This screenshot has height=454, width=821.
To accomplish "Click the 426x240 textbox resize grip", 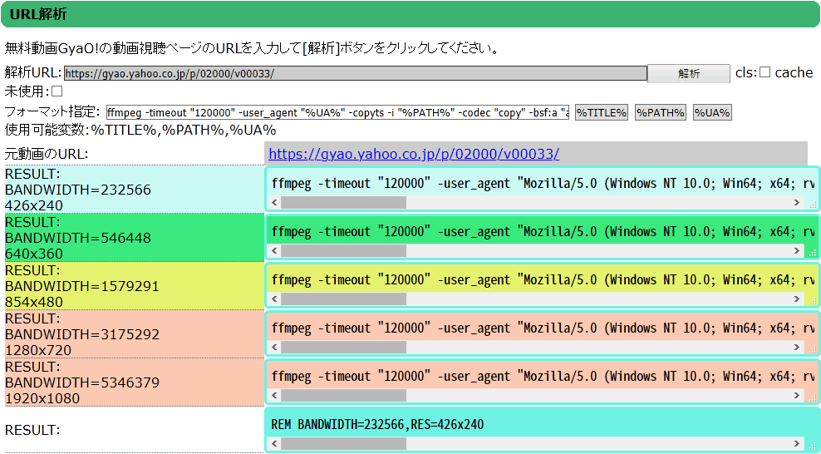I will [x=813, y=205].
